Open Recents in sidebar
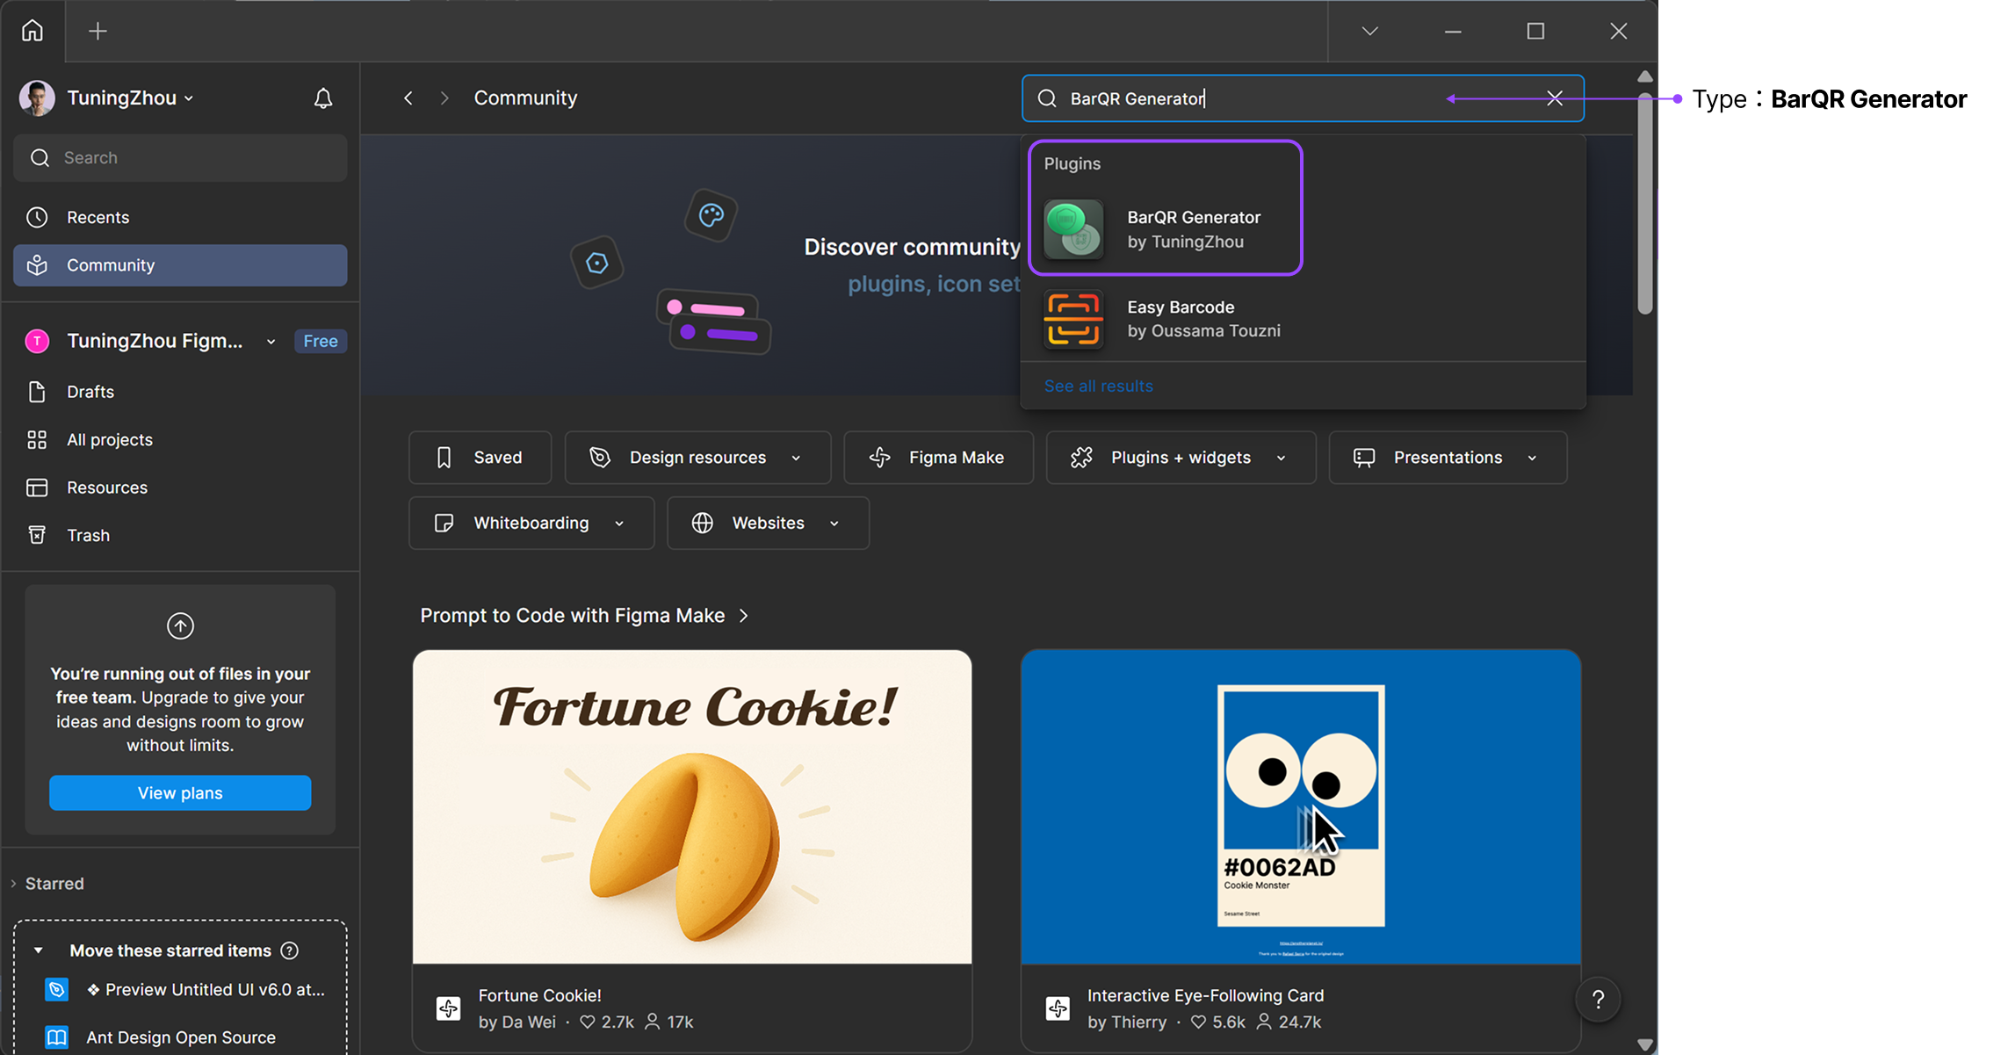Image resolution: width=2015 pixels, height=1055 pixels. point(97,217)
